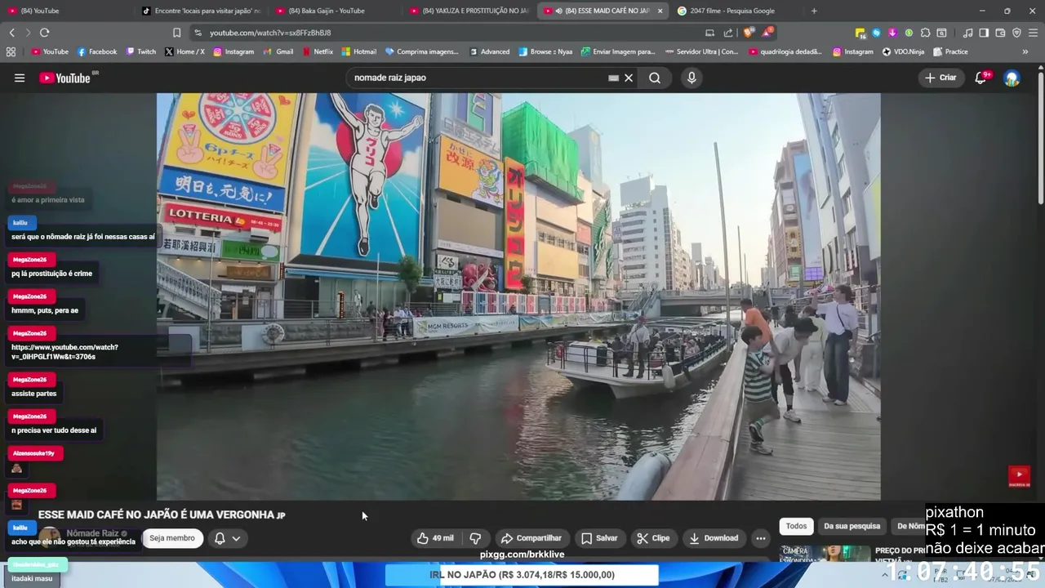Toggle the browser sidebar panel icon

tap(984, 33)
